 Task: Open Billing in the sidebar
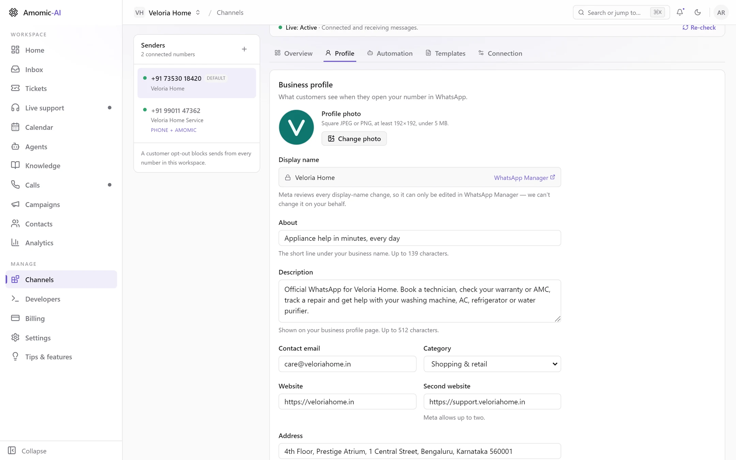[61, 318]
